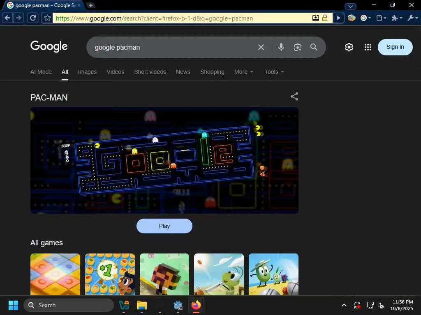Open the VS-style app on the taskbar
Viewport: 421px width, 315px height.
pos(124,305)
